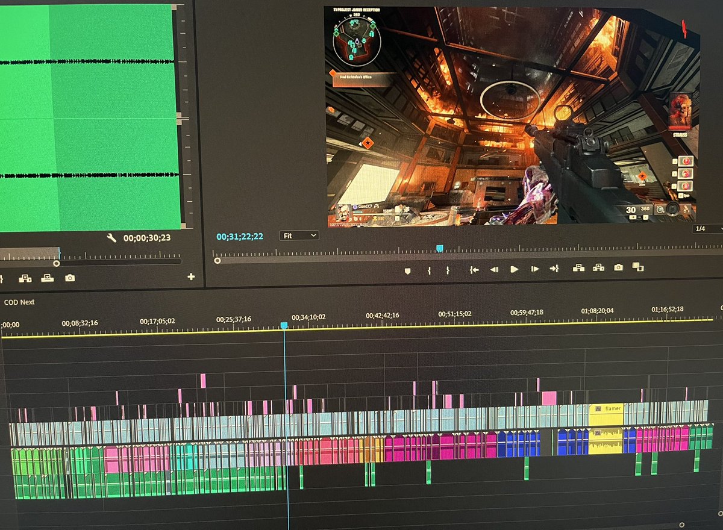Play the sequence in Program monitor
This screenshot has height=530, width=723.
pos(514,269)
